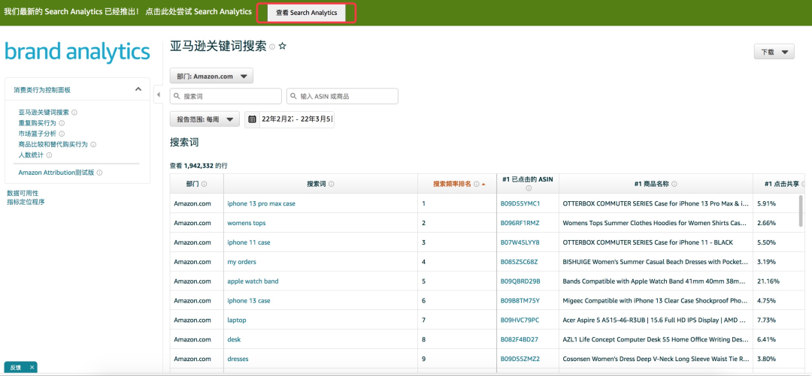The image size is (812, 376).
Task: Open the 下载 dropdown
Action: [x=774, y=52]
